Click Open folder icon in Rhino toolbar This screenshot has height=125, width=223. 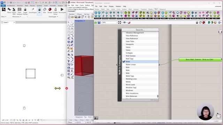pyautogui.click(x=72, y=17)
